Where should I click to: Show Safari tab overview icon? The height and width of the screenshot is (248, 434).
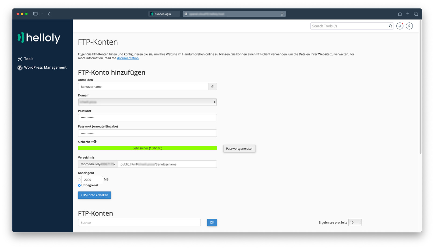(416, 14)
